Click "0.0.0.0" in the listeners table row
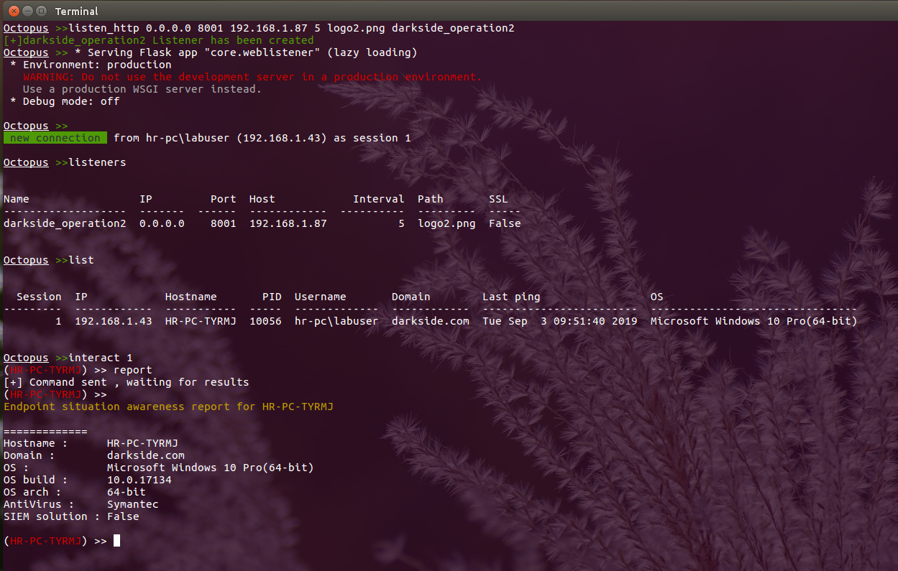This screenshot has height=571, width=898. click(162, 223)
